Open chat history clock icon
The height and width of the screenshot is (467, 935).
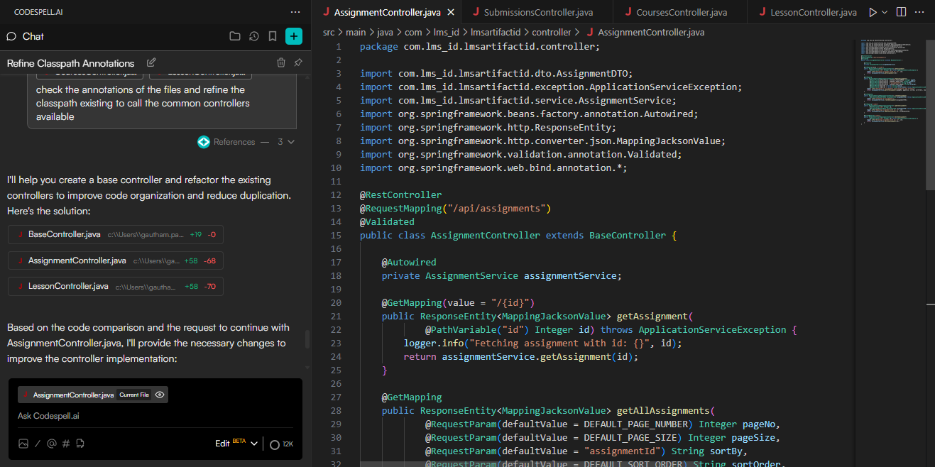coord(254,36)
